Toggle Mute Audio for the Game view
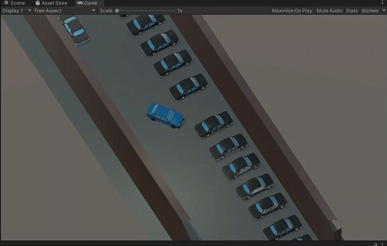The image size is (387, 246). coord(329,10)
